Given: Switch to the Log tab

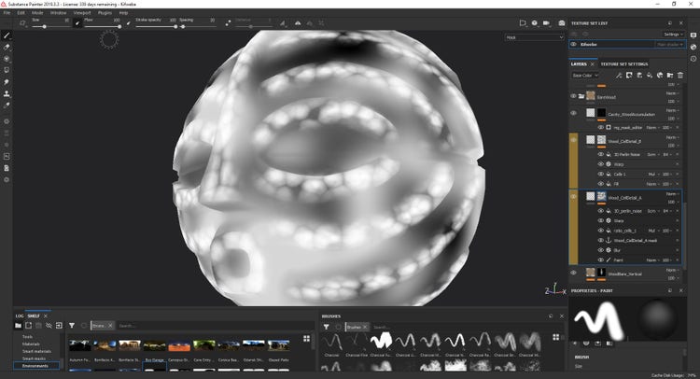Looking at the screenshot, I should pyautogui.click(x=20, y=316).
